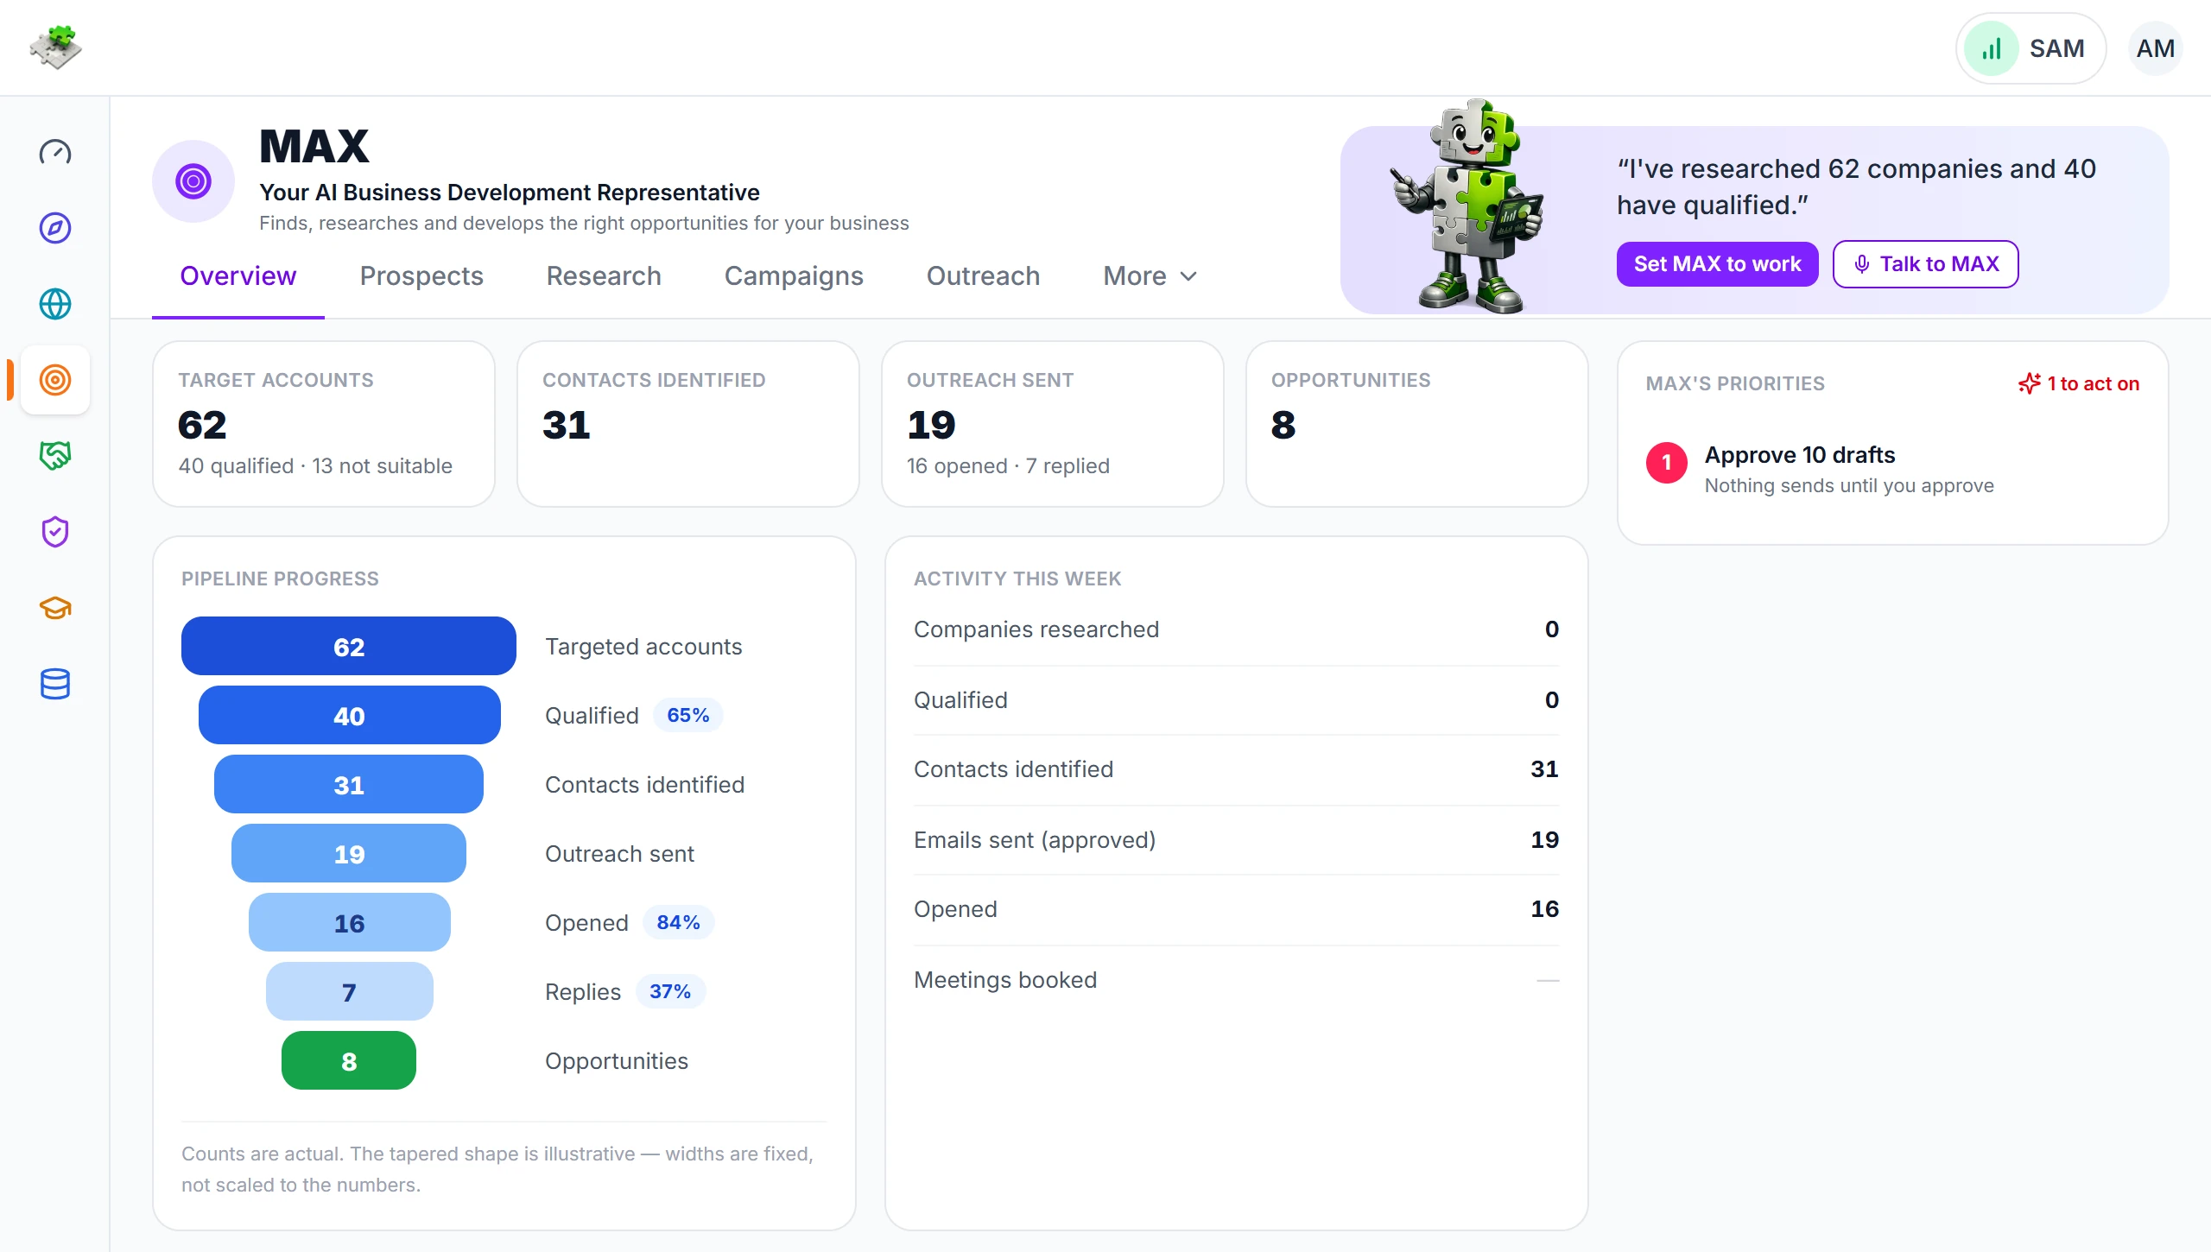The image size is (2211, 1252).
Task: Open the SAM agent switcher pill
Action: (x=2030, y=48)
